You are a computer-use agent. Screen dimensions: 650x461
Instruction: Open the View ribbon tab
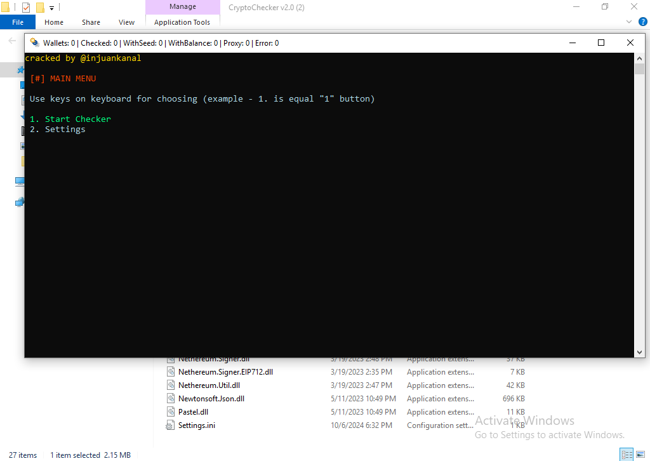point(126,22)
